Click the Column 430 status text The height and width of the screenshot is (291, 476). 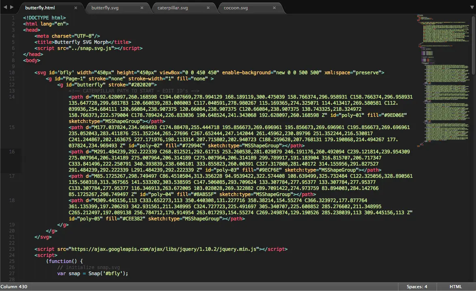pyautogui.click(x=14, y=287)
